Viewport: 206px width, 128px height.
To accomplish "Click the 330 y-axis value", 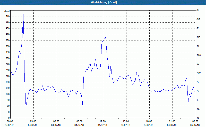I will point(8,52).
